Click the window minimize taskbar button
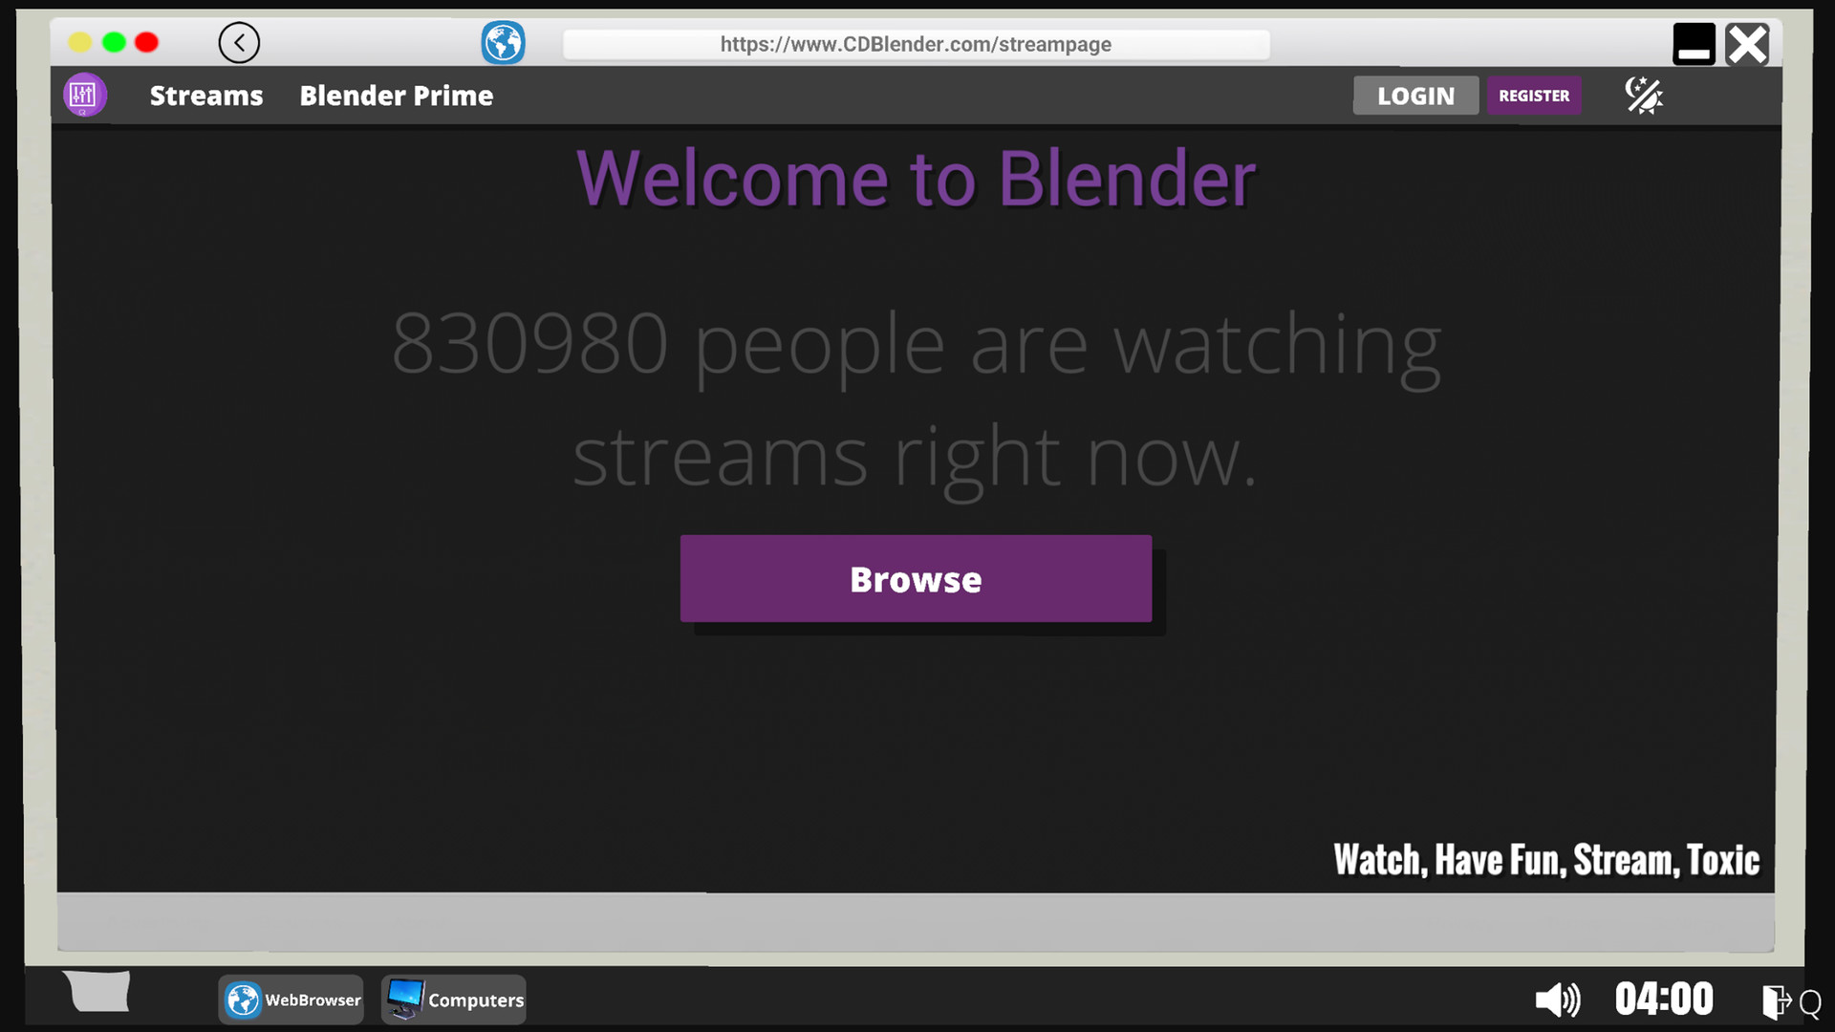Viewport: 1835px width, 1032px height. [x=1693, y=42]
